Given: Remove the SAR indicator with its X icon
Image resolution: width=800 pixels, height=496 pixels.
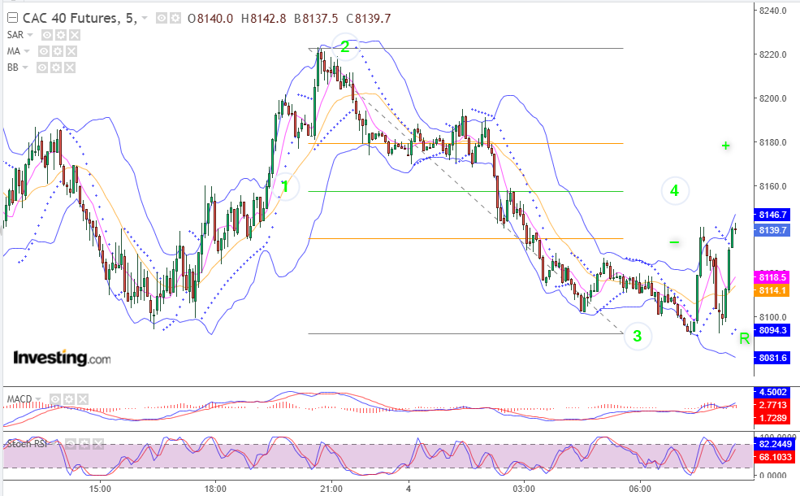Looking at the screenshot, I should tap(75, 35).
